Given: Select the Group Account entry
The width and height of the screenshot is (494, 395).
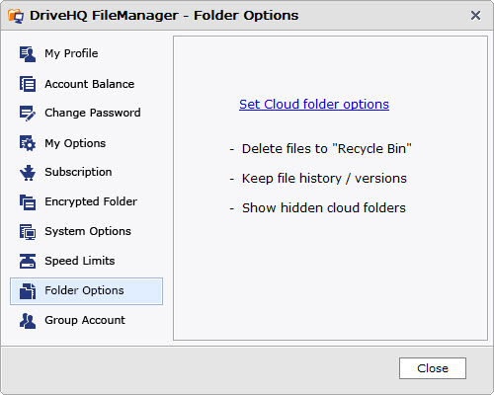Looking at the screenshot, I should pyautogui.click(x=86, y=320).
